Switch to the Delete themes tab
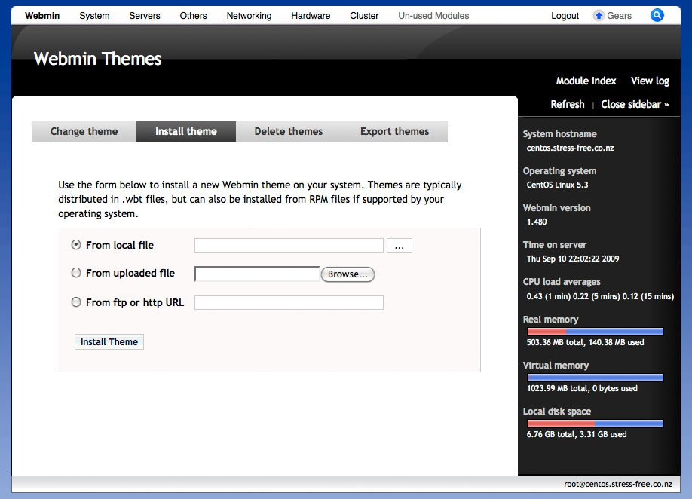 tap(289, 131)
